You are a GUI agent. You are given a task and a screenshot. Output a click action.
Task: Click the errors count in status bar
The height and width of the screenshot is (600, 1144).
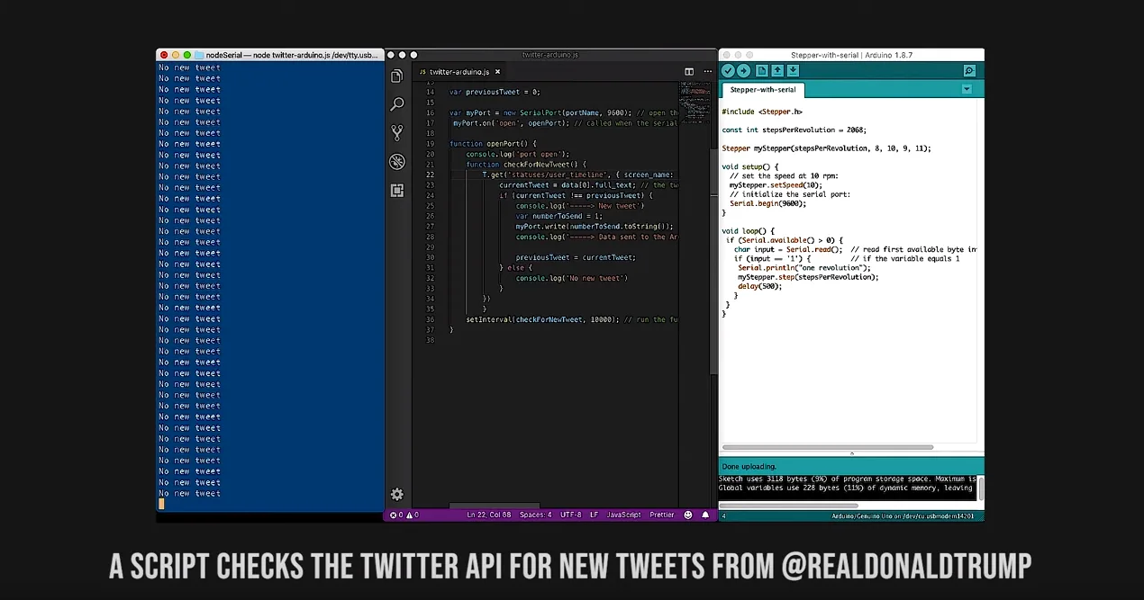tap(398, 515)
